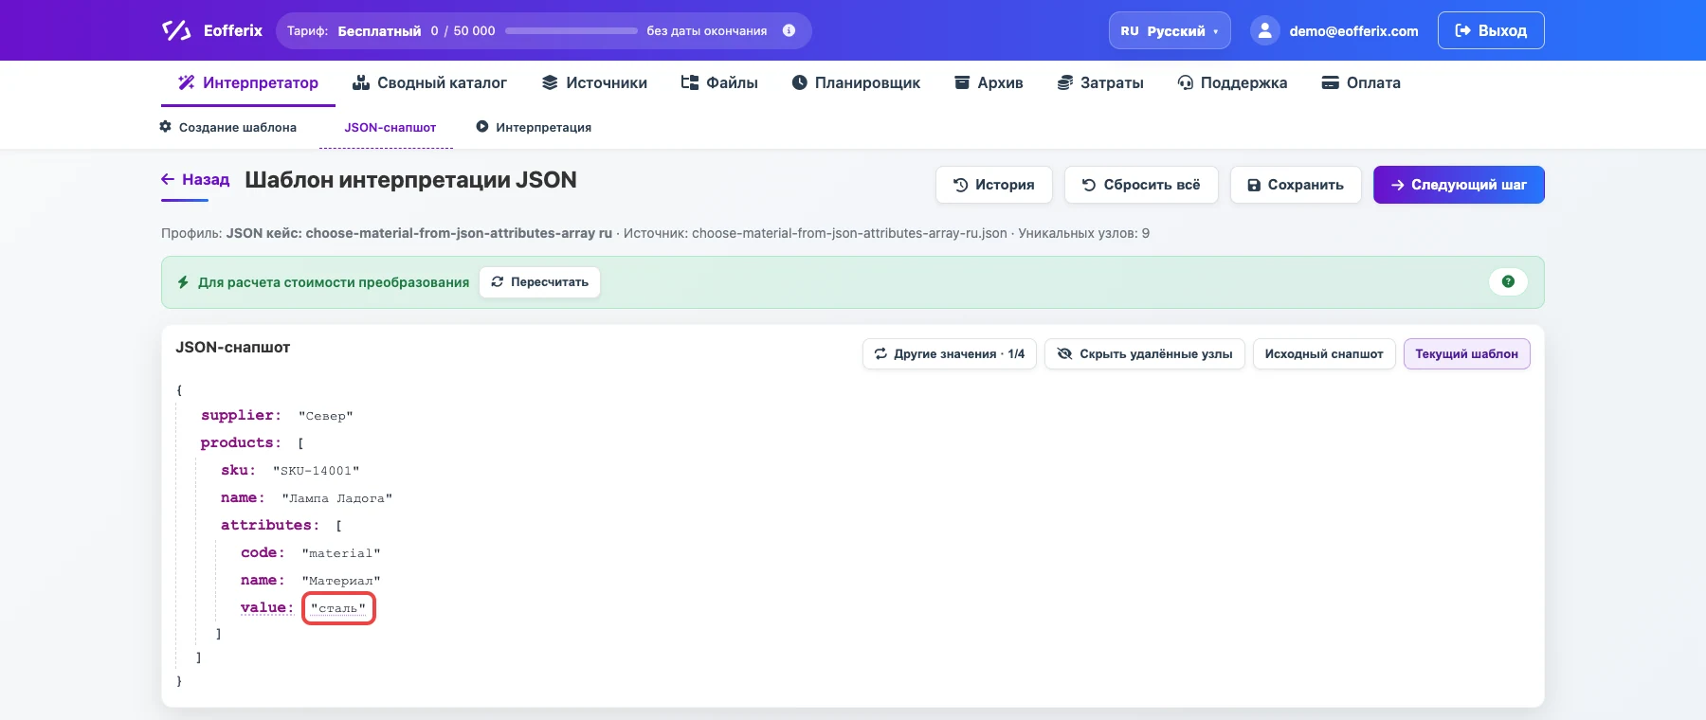The width and height of the screenshot is (1706, 720).
Task: Cycle Другие значения 1/4 button
Action: pos(950,353)
